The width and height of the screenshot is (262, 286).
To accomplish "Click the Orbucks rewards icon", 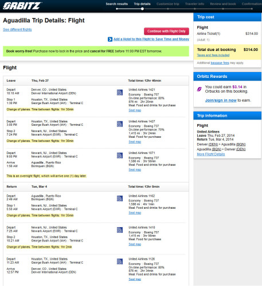I will click(x=200, y=89).
